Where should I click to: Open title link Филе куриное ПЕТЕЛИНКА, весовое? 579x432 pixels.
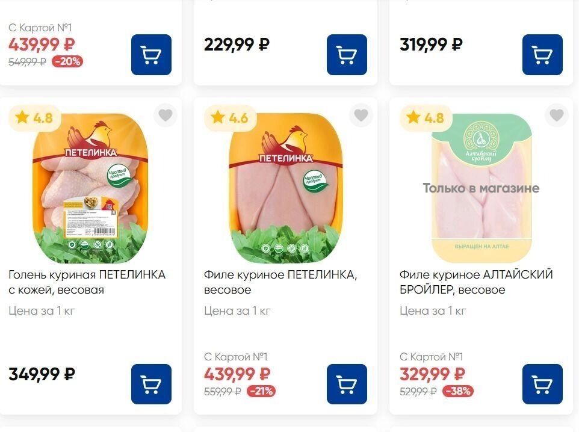pos(280,282)
